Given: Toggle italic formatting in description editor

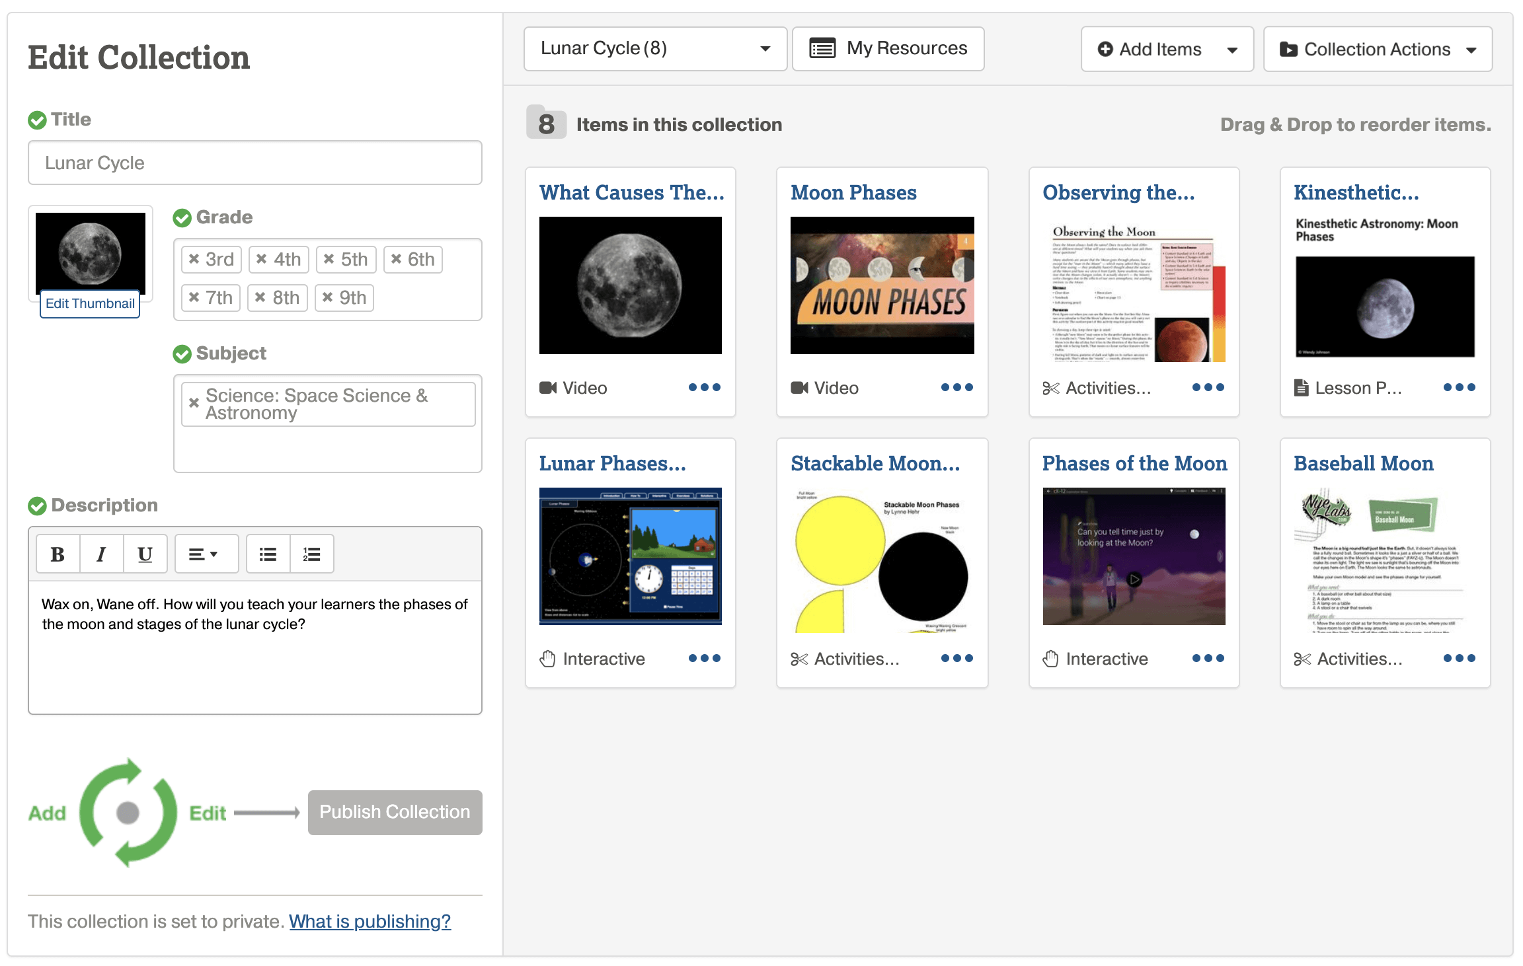Looking at the screenshot, I should pyautogui.click(x=101, y=554).
